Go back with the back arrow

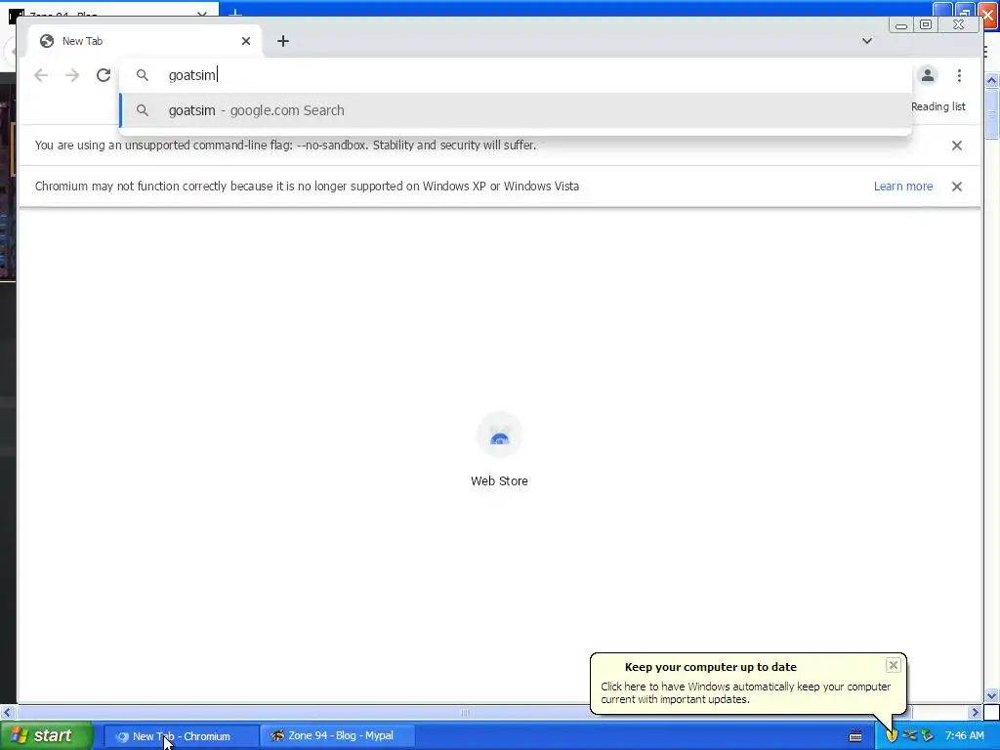[x=41, y=75]
